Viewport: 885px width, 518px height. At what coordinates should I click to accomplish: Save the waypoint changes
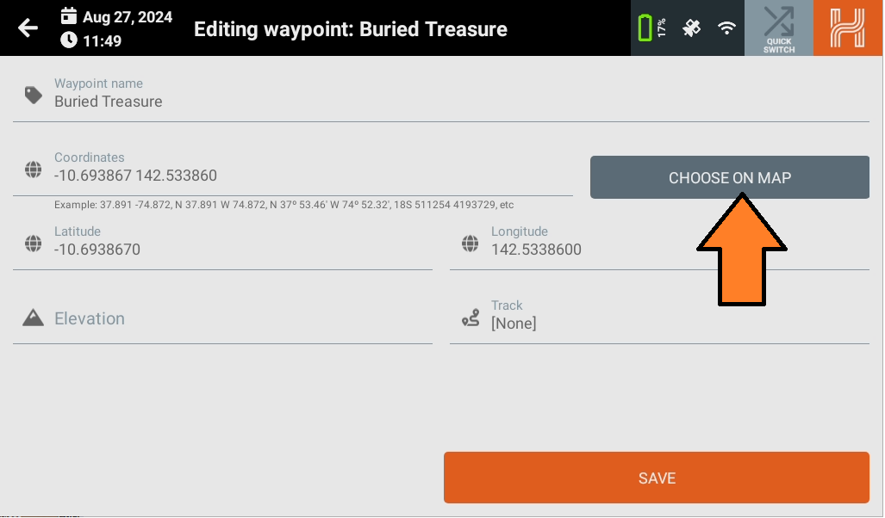657,478
